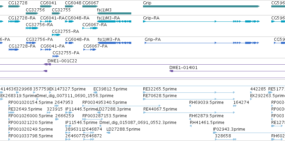
Task: Click the fs(1)M3 gene glyph
Action: click(114, 13)
